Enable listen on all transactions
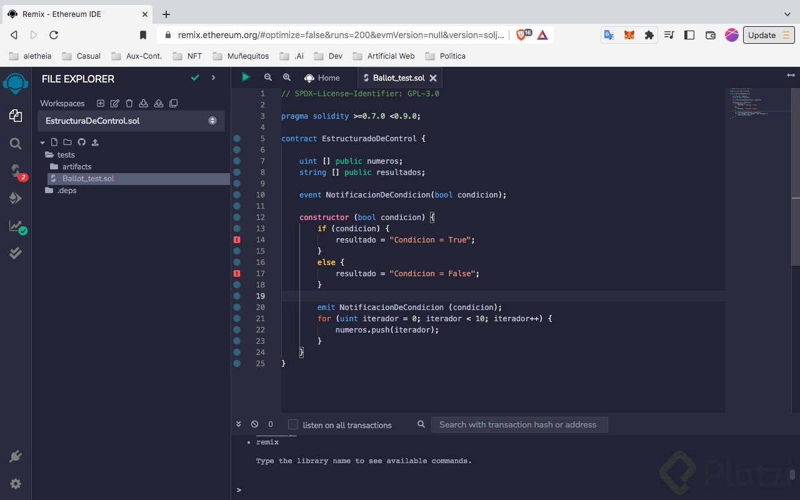 (x=293, y=424)
